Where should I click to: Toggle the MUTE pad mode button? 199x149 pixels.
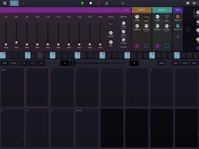point(14,63)
